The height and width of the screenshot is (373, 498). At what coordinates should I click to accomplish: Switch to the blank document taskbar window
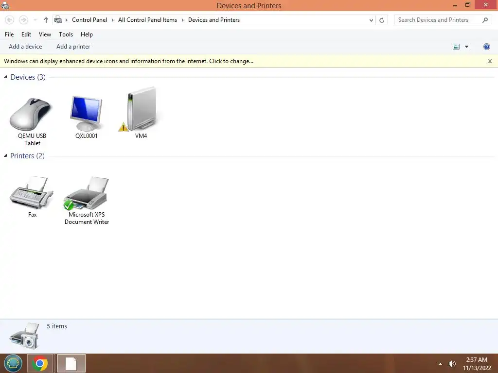[x=71, y=363]
